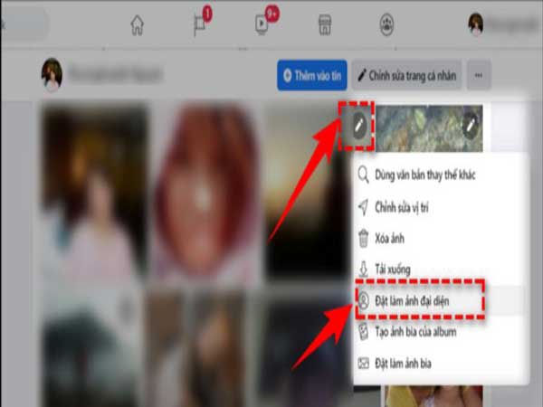Click the highlighted pencil edit icon on photo
543x407 pixels.
tap(359, 128)
